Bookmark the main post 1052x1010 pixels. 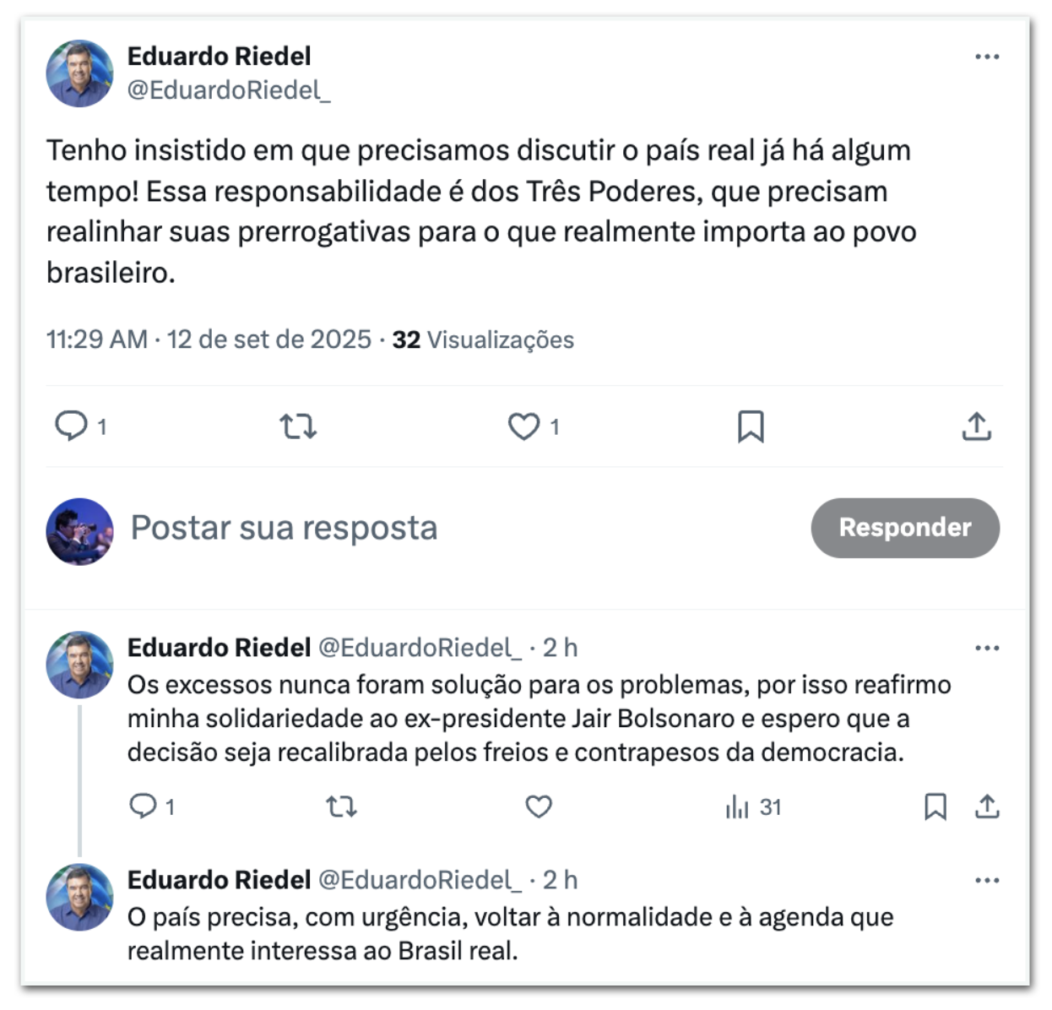pyautogui.click(x=751, y=426)
